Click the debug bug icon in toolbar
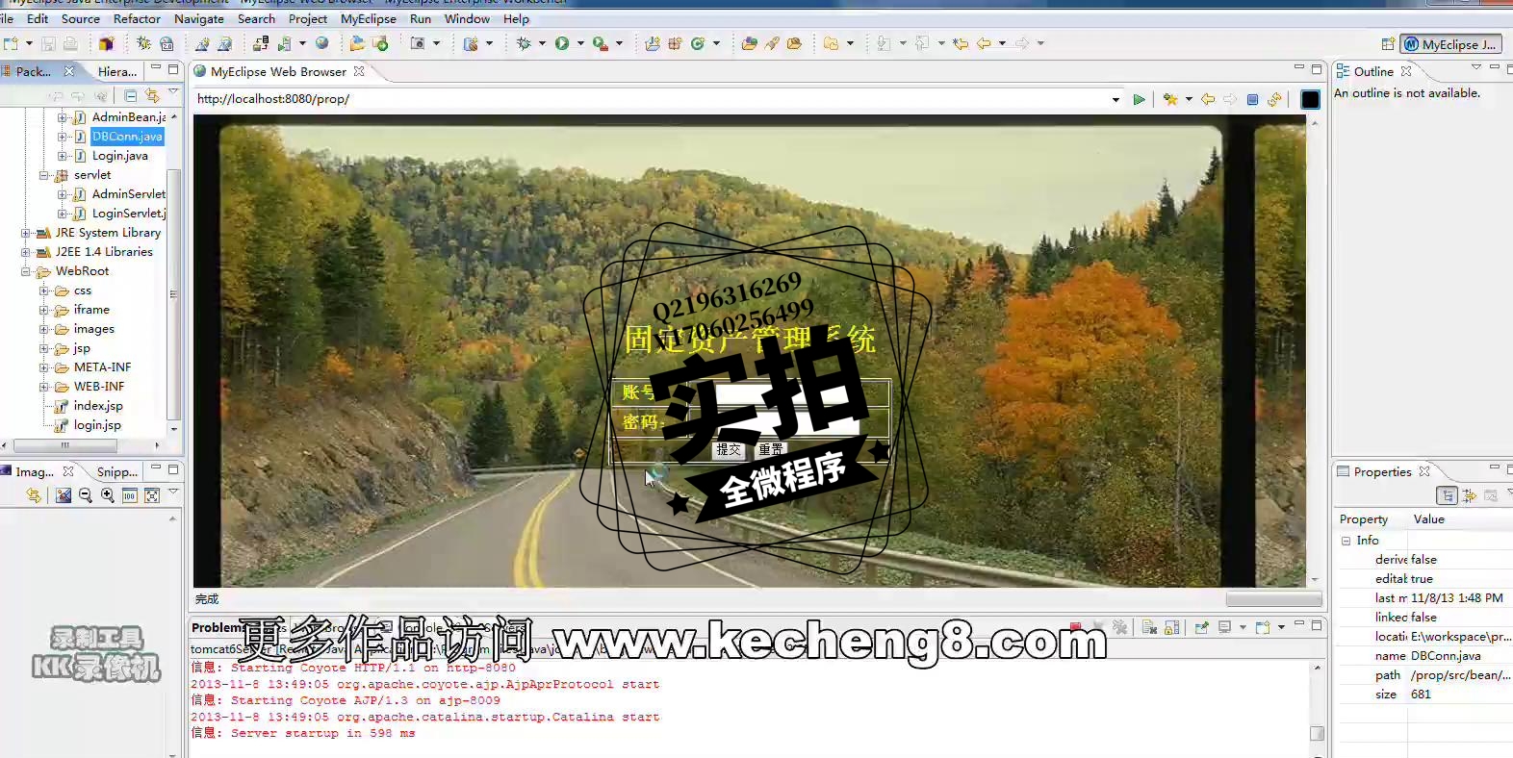The width and height of the screenshot is (1513, 758). 524,43
